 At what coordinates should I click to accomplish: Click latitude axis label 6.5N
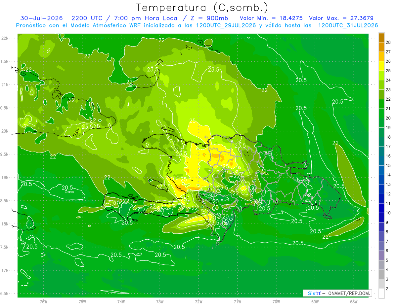(5, 293)
